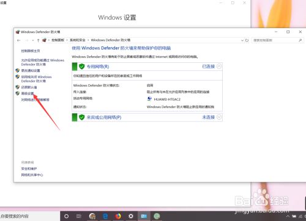Show hidden system tray icons
Image resolution: width=306 pixels, height=221 pixels.
288,216
